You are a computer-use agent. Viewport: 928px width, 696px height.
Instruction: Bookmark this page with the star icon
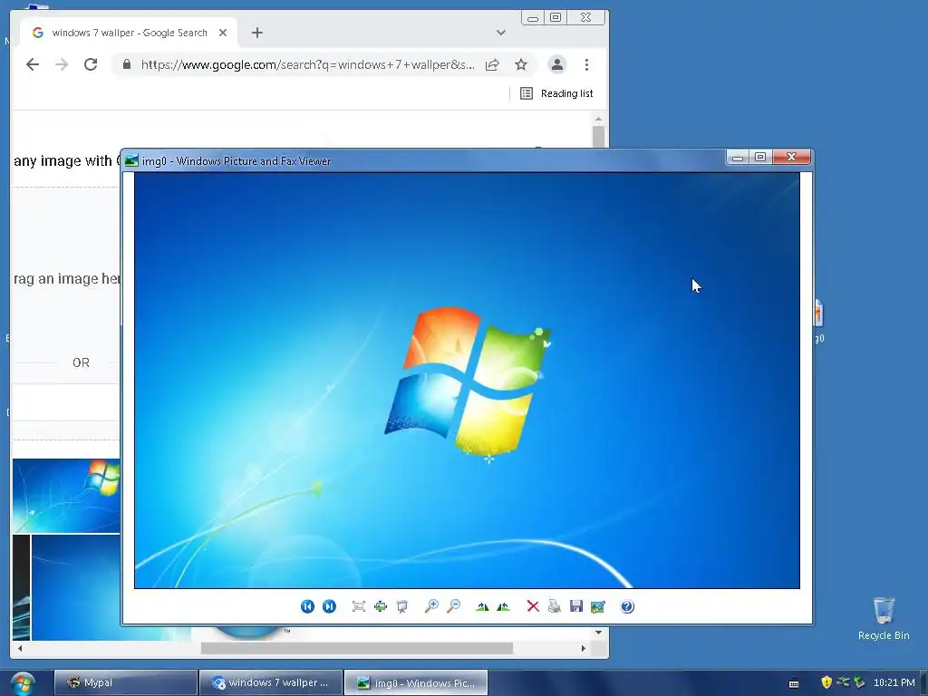coord(521,64)
